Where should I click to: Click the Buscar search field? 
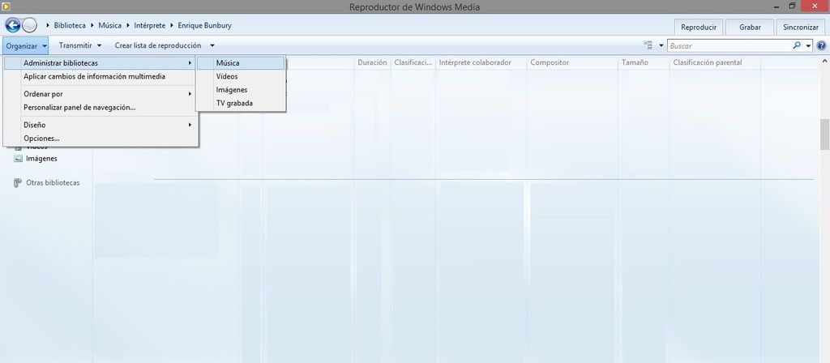point(729,45)
